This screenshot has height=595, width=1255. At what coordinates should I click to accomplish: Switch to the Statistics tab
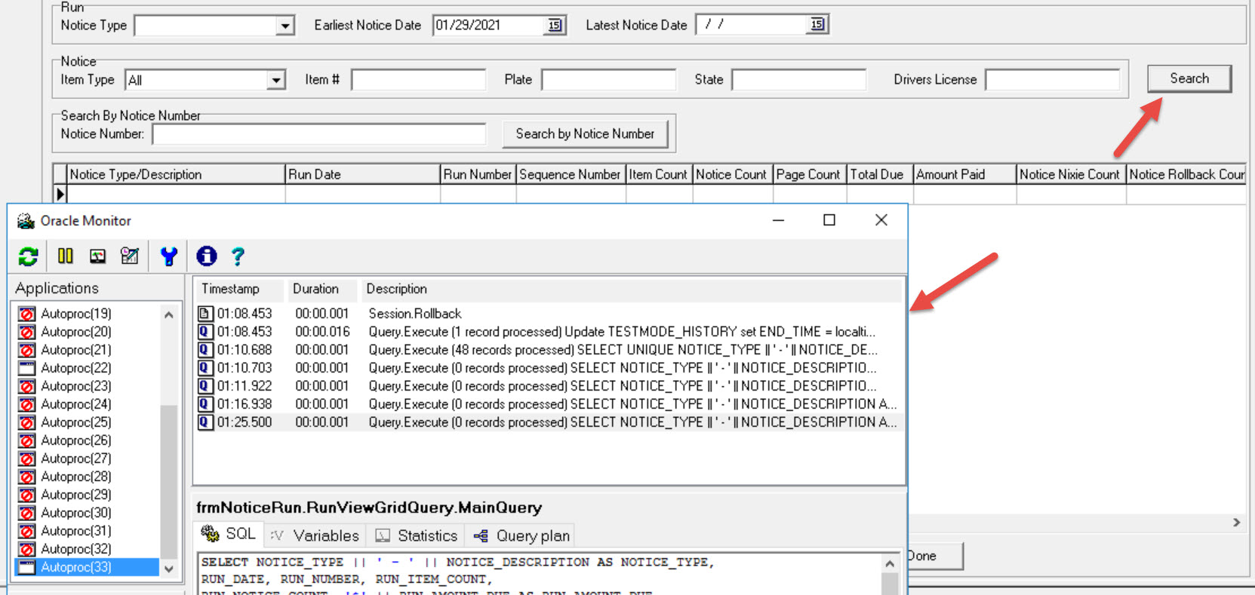416,535
